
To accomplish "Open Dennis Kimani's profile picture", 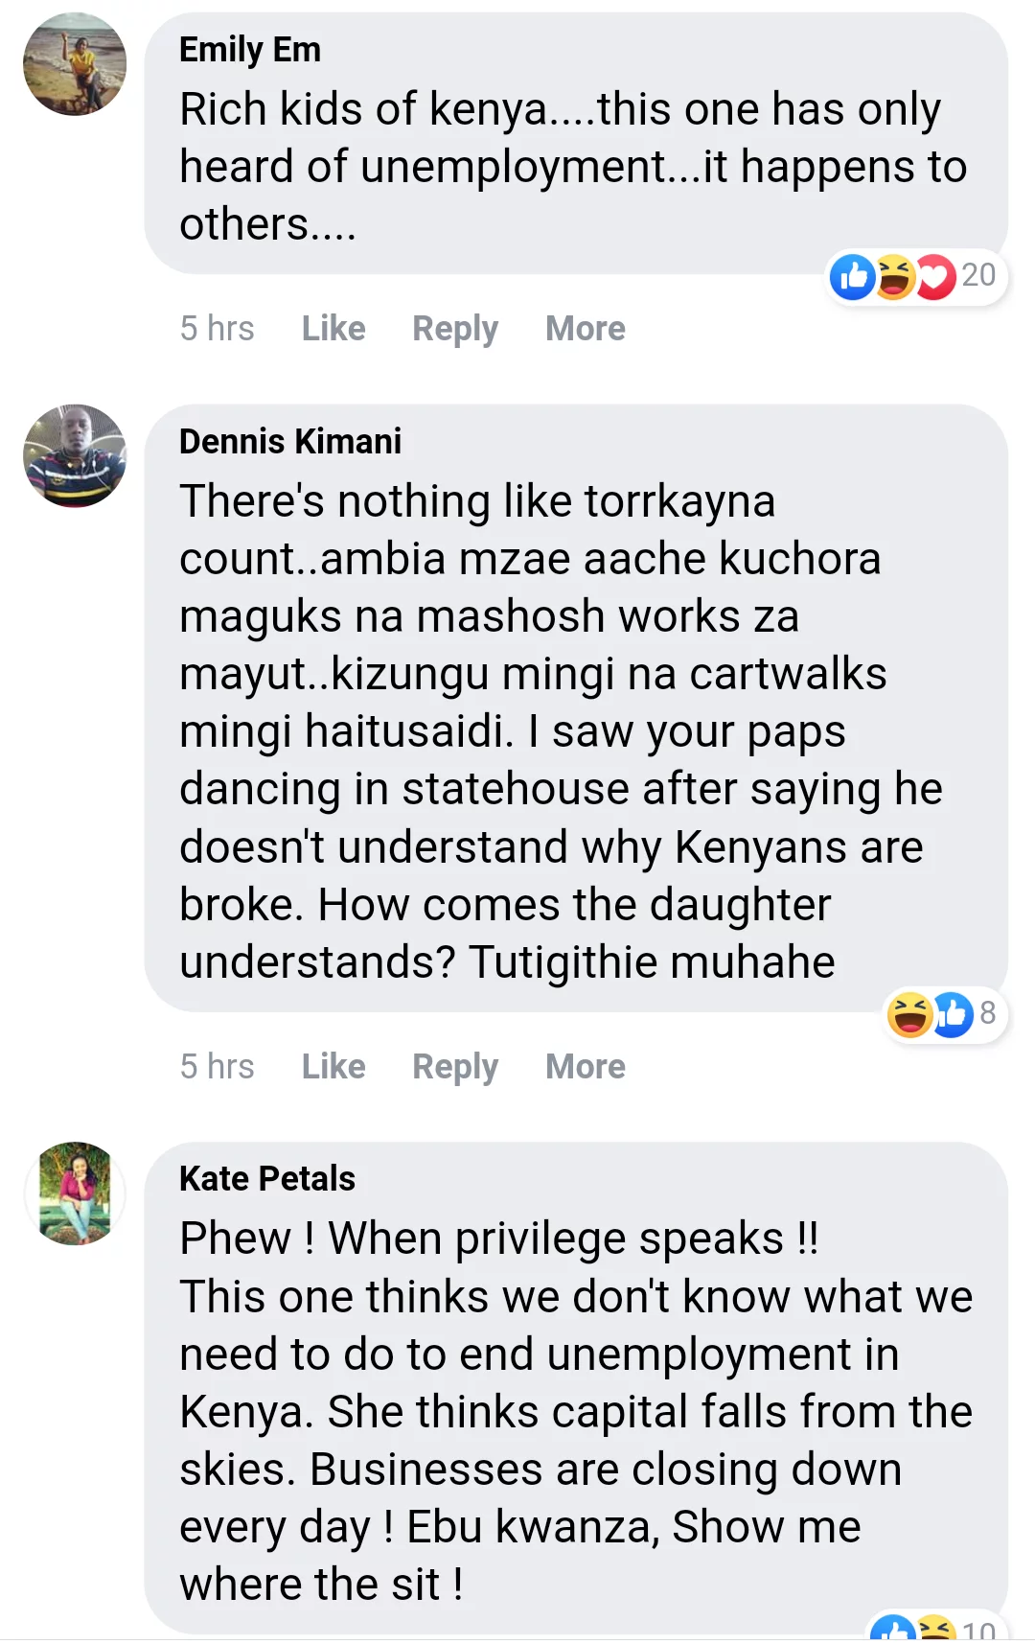I will click(75, 456).
